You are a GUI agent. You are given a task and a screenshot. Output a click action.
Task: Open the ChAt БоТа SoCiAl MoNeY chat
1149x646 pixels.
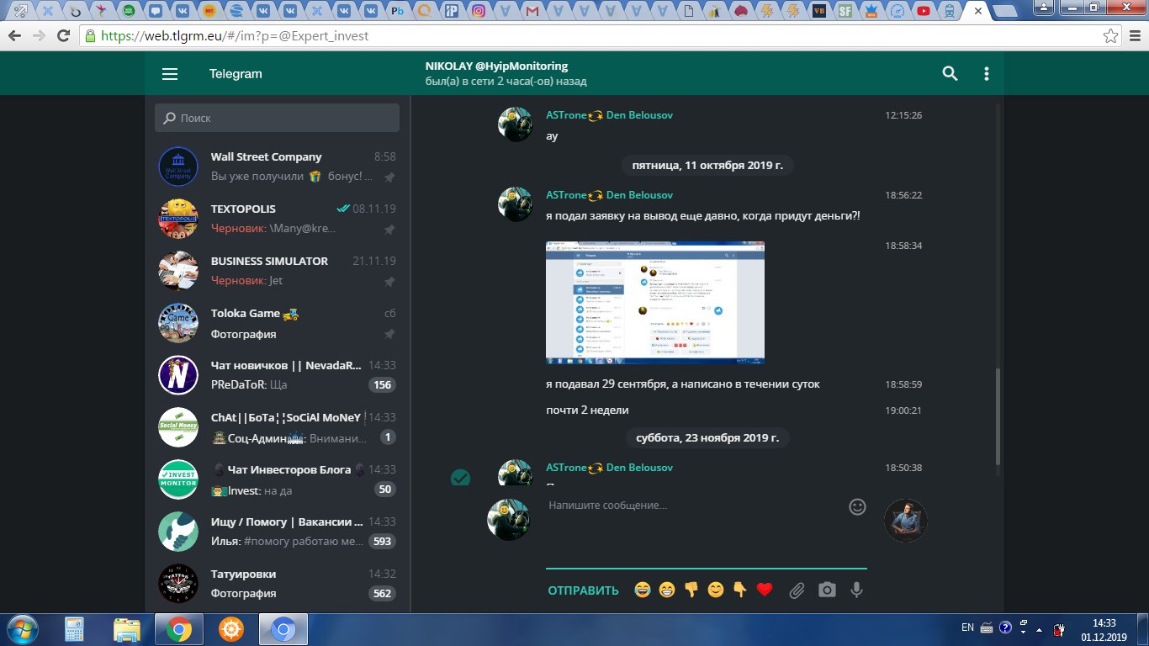click(277, 428)
